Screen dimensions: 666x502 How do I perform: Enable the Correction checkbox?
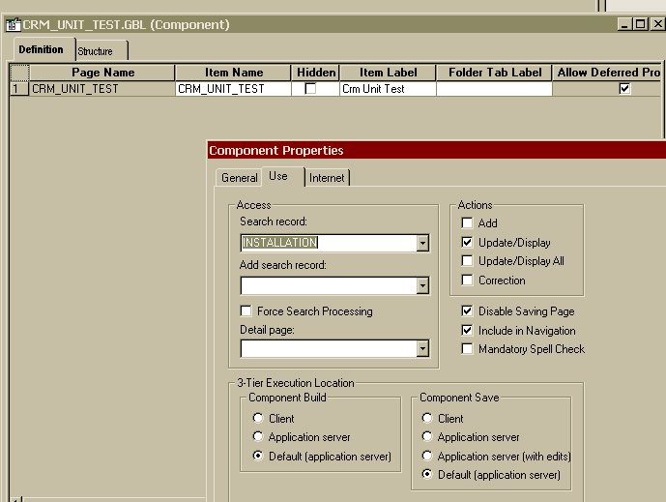pyautogui.click(x=467, y=281)
